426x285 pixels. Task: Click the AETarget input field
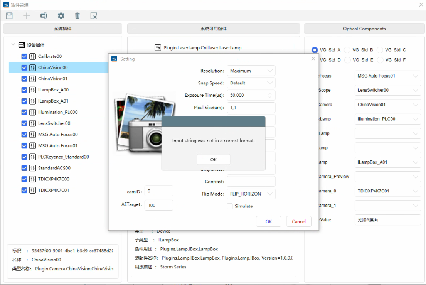pos(159,205)
